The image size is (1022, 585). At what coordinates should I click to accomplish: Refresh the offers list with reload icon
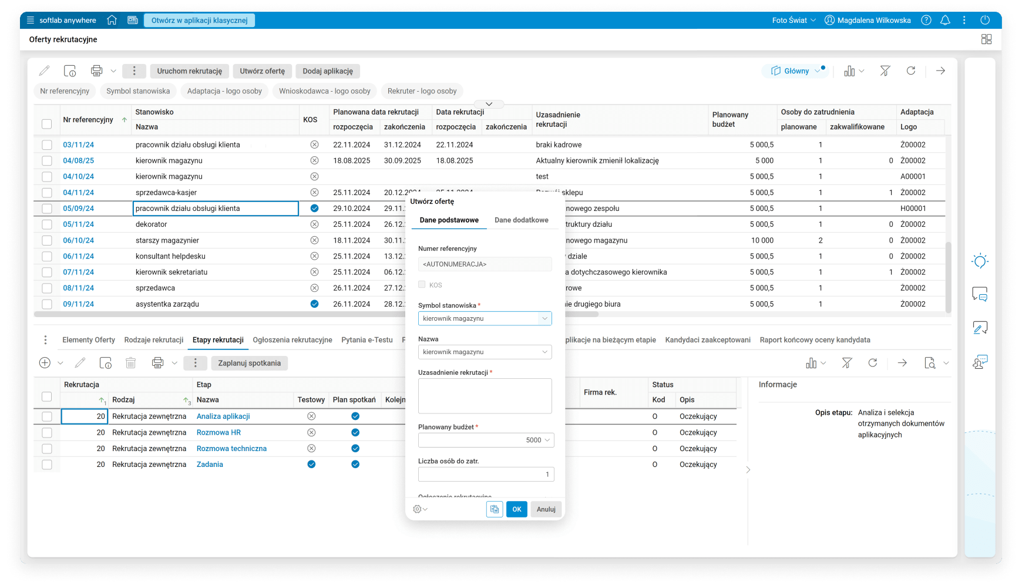[x=911, y=71]
